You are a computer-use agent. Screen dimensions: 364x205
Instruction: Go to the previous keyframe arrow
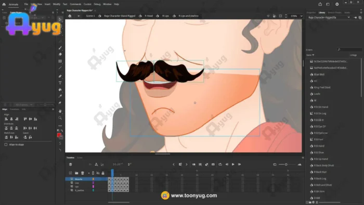(x=174, y=164)
